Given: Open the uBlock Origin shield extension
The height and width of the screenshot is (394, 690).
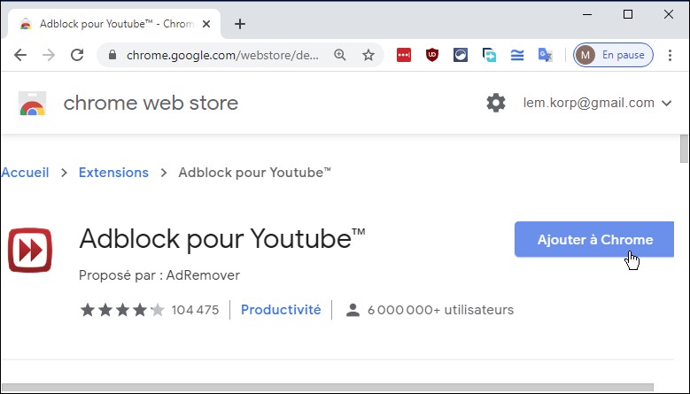Looking at the screenshot, I should [x=432, y=55].
